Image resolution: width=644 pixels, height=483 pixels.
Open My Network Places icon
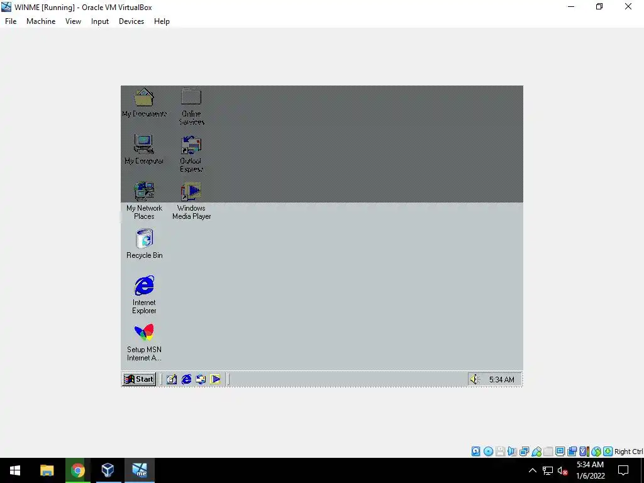coord(144,201)
